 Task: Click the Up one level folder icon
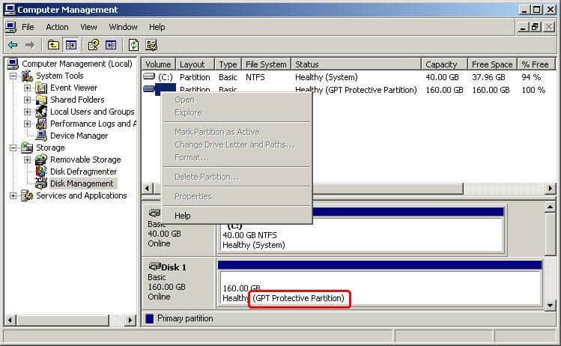[x=53, y=45]
